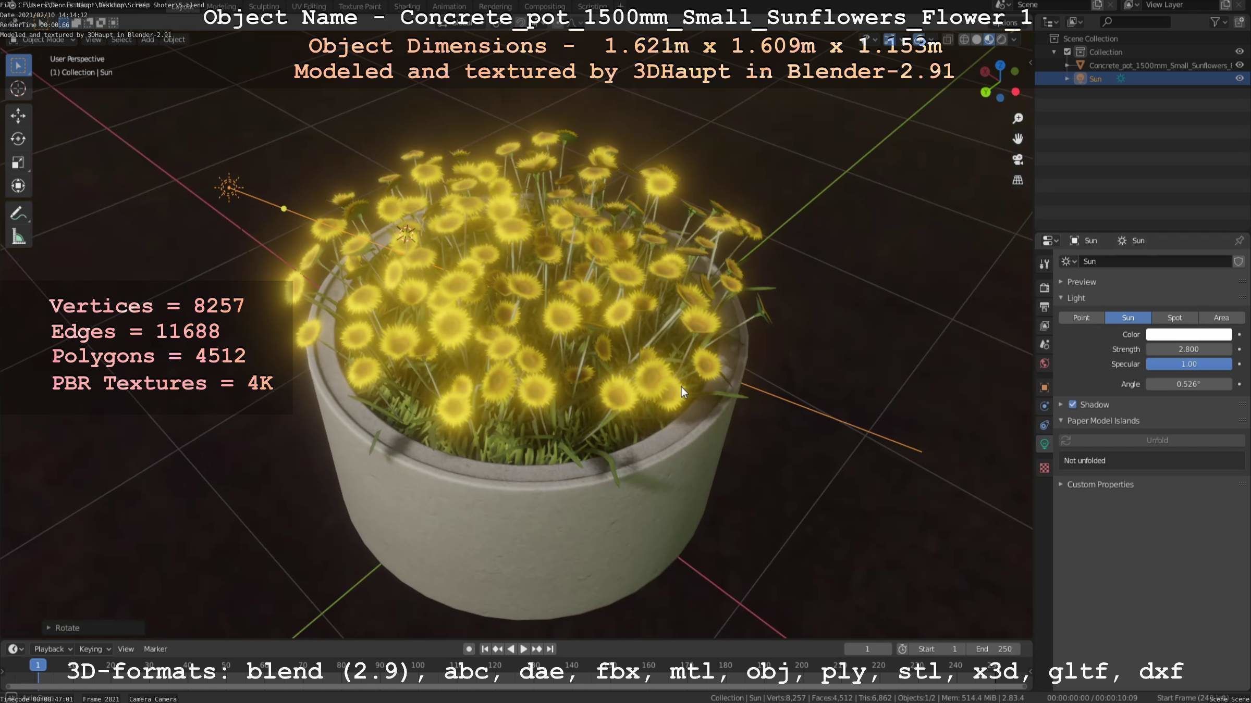
Task: Click new collection icon in outliner
Action: (x=1239, y=22)
